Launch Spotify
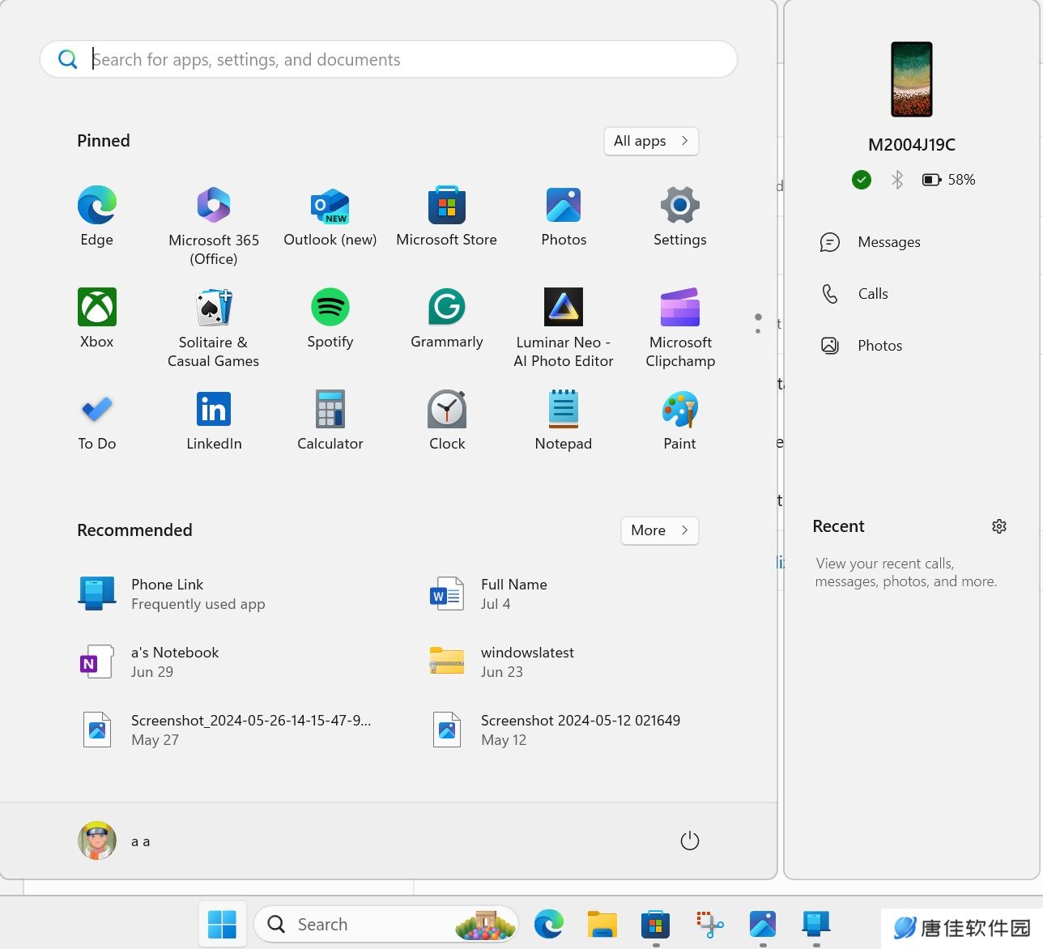1043x949 pixels. tap(330, 318)
